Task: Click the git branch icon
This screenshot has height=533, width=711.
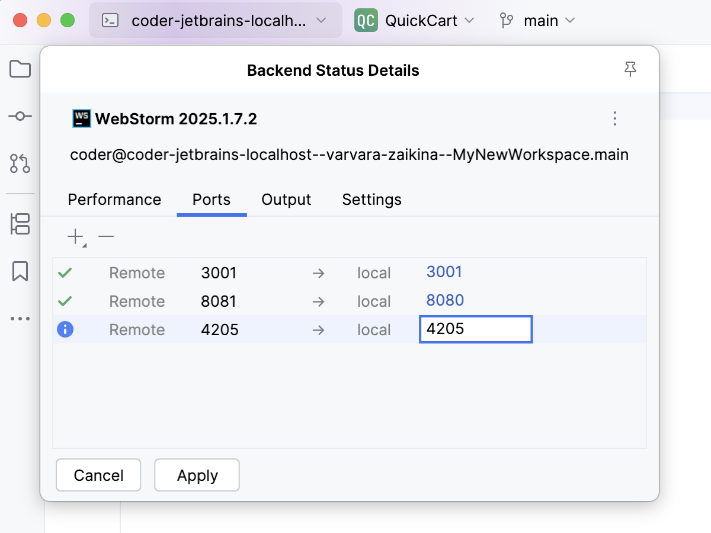Action: coord(507,21)
